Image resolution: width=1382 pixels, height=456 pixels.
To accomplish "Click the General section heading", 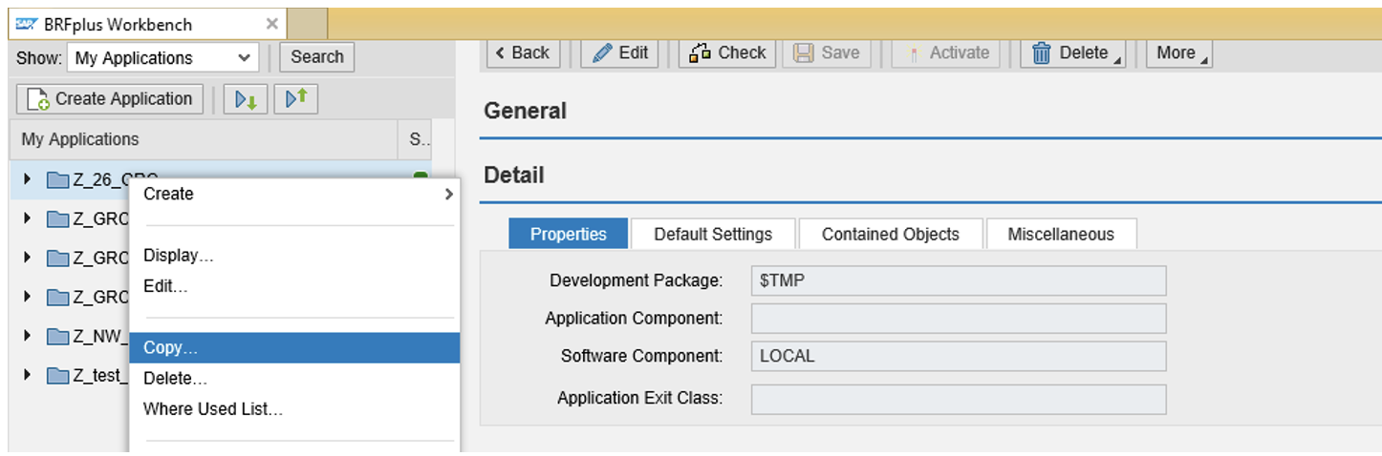I will click(526, 111).
